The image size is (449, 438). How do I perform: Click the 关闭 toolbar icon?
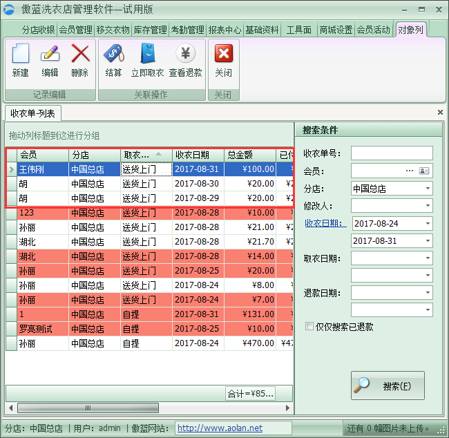click(223, 55)
